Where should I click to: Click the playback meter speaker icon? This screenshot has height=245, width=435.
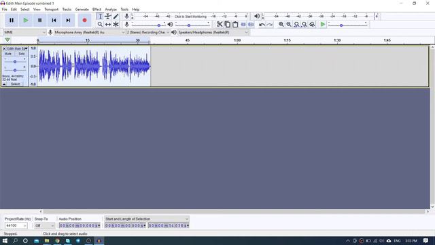pos(257,16)
